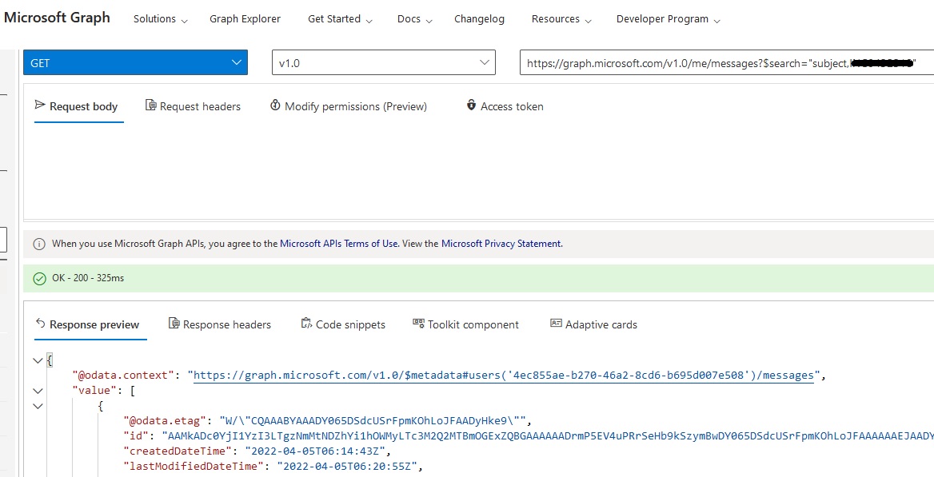Viewport: 934px width, 477px height.
Task: Click the Code snippets clipboard icon
Action: [x=307, y=324]
